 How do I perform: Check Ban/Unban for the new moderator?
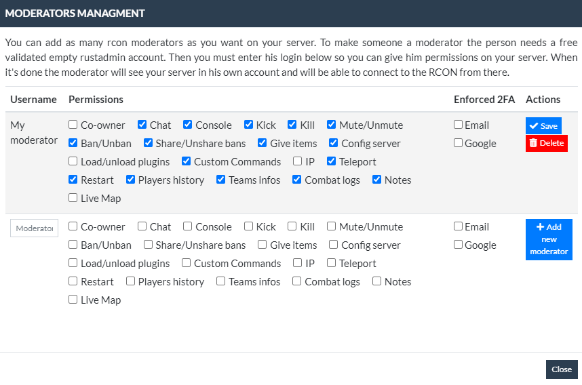click(73, 245)
